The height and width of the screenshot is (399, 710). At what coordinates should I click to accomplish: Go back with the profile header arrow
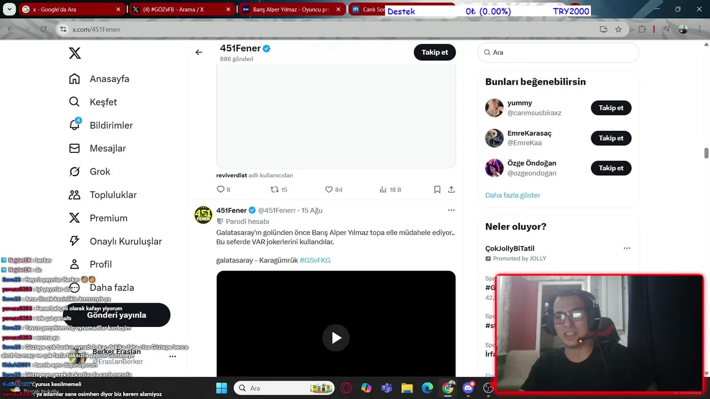tap(199, 52)
